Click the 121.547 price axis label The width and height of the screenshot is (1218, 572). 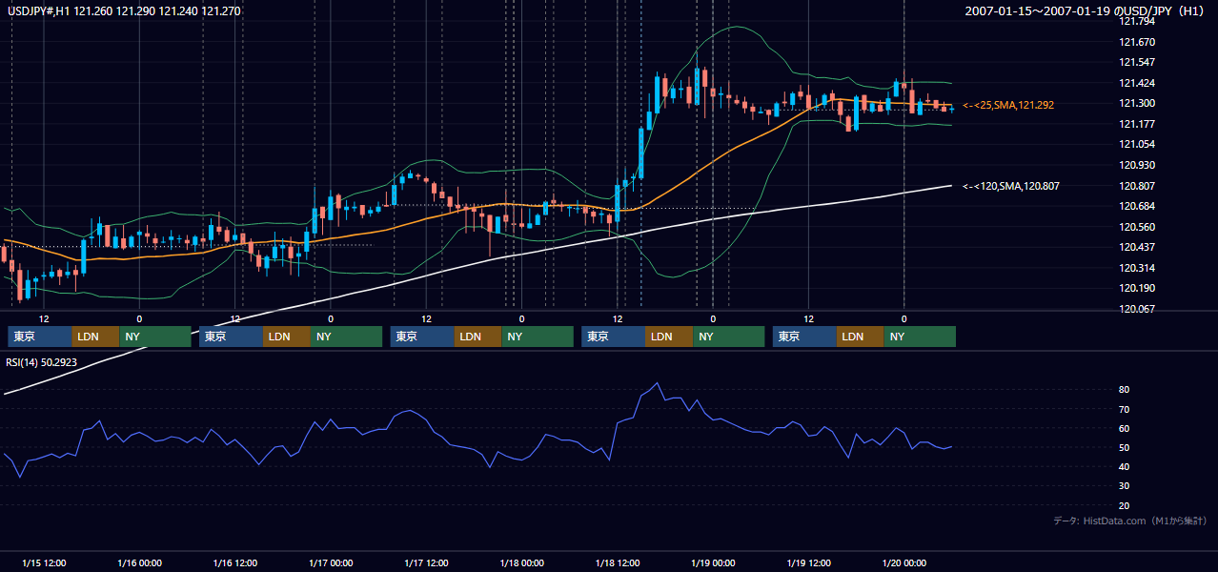click(1137, 63)
